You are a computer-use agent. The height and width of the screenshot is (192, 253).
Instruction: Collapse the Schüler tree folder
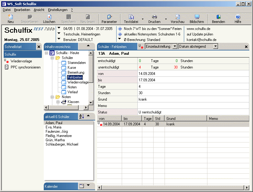coord(52,58)
